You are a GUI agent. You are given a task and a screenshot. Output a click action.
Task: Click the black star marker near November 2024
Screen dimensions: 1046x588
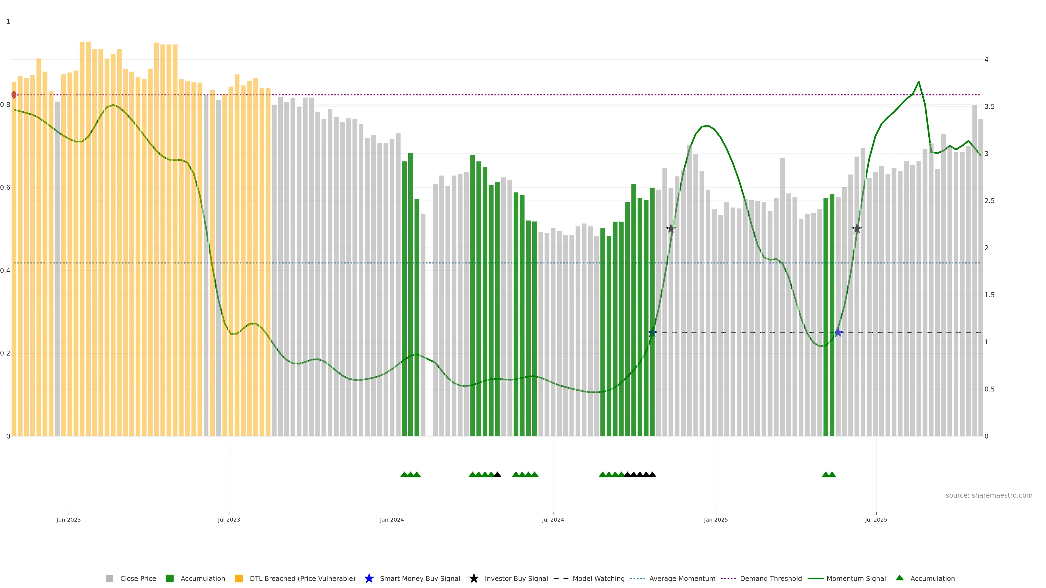[x=671, y=229]
